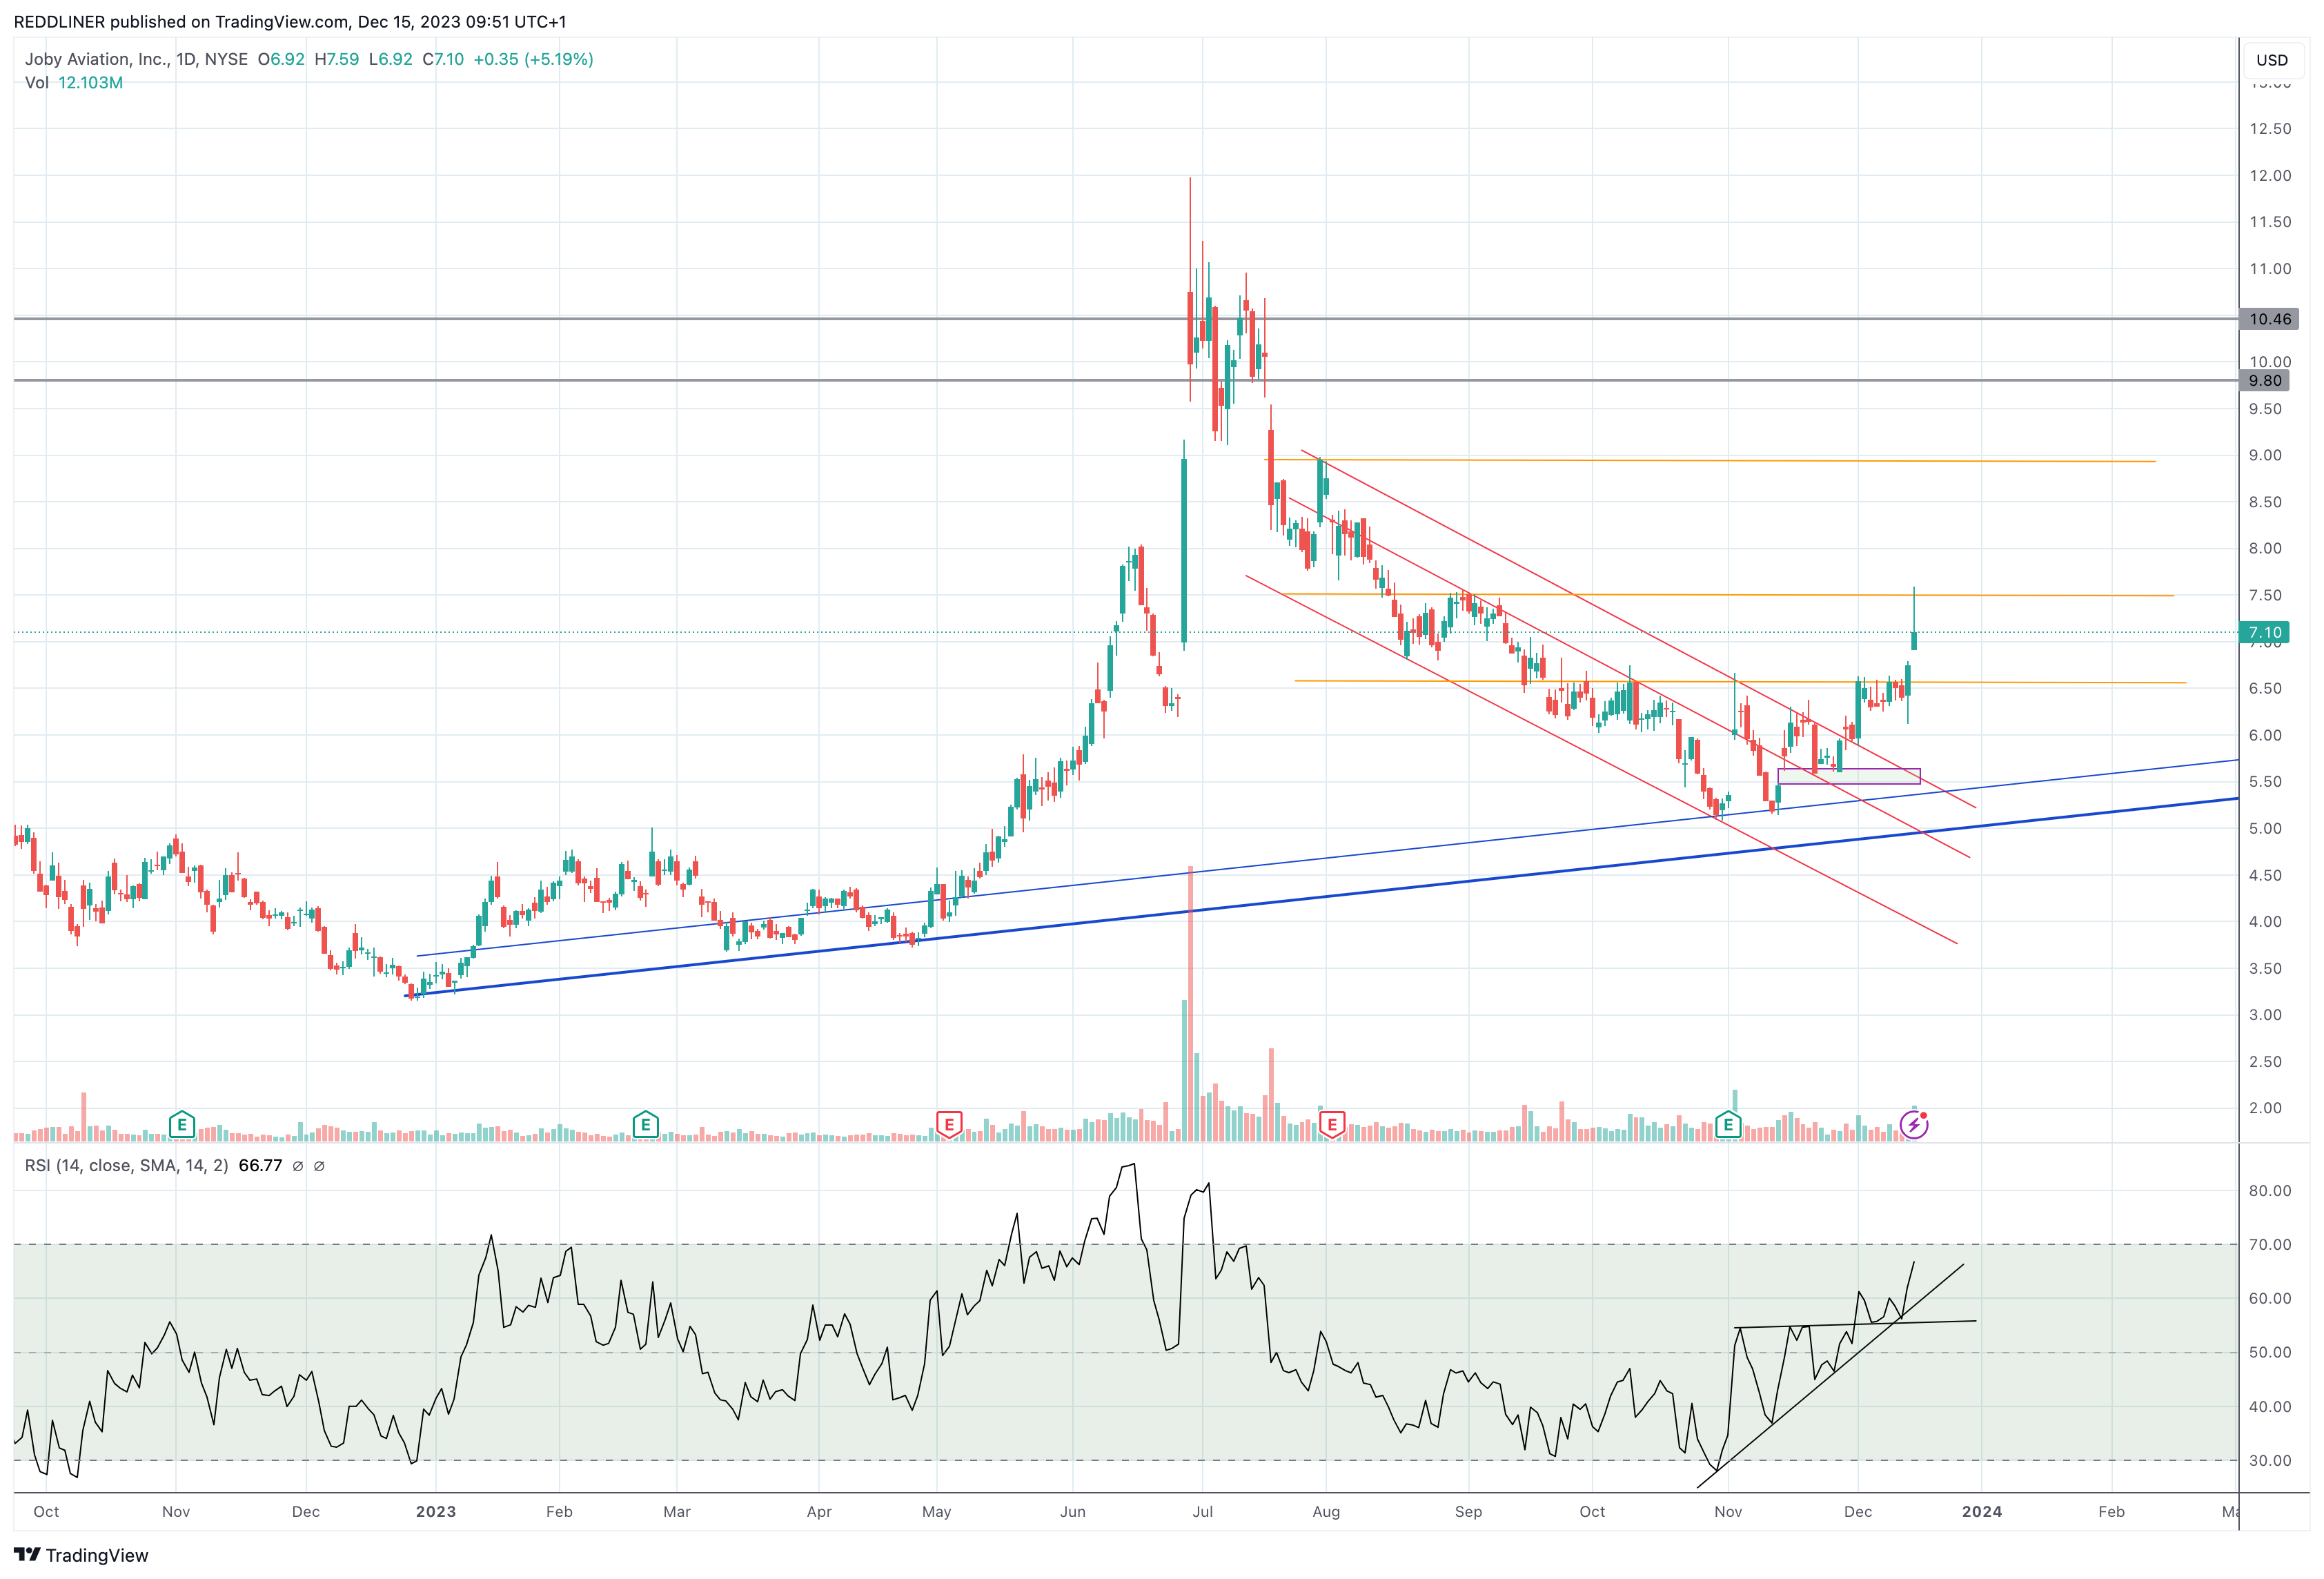Click the H7.59 high value
This screenshot has height=1579, width=2324.
pos(336,59)
